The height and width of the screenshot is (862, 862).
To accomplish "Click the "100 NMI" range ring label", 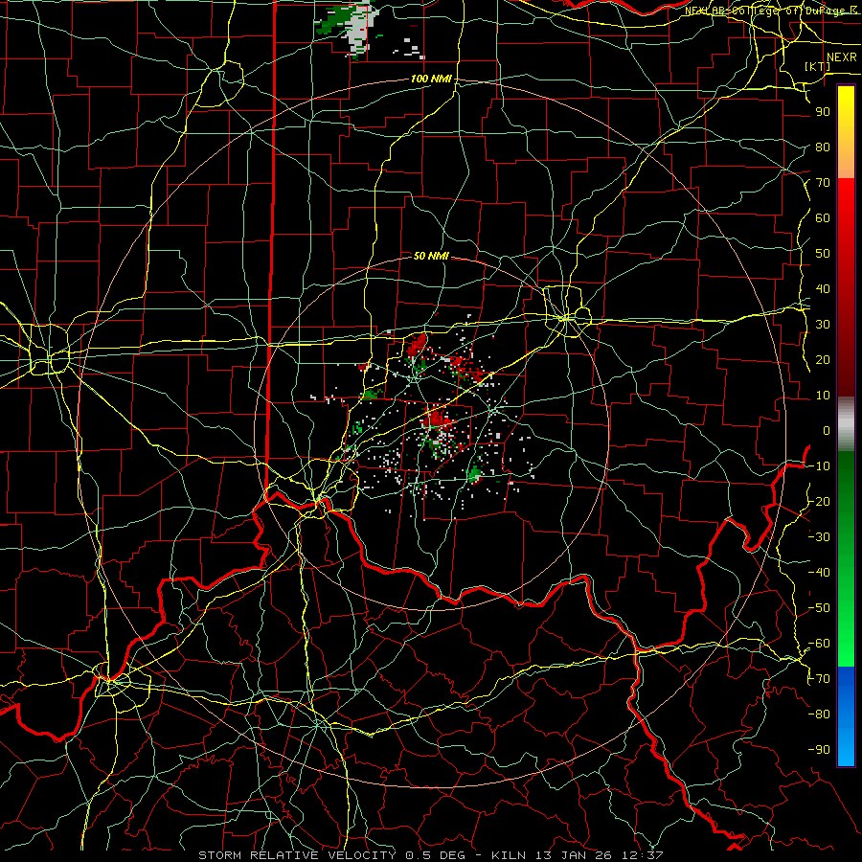I will [431, 79].
